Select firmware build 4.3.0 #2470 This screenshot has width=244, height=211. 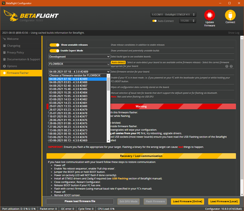pos(78,137)
